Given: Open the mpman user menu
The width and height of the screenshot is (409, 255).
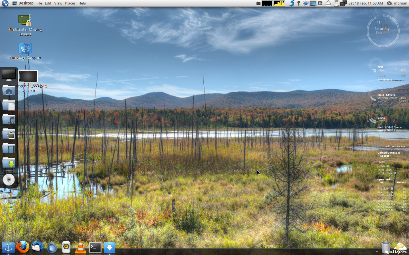Looking at the screenshot, I should pos(400,3).
